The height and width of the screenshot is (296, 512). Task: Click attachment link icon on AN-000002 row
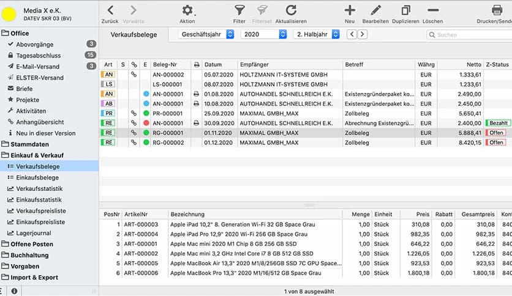pos(134,75)
